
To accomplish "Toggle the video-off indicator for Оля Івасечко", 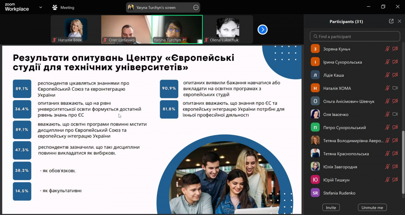I will (395, 114).
